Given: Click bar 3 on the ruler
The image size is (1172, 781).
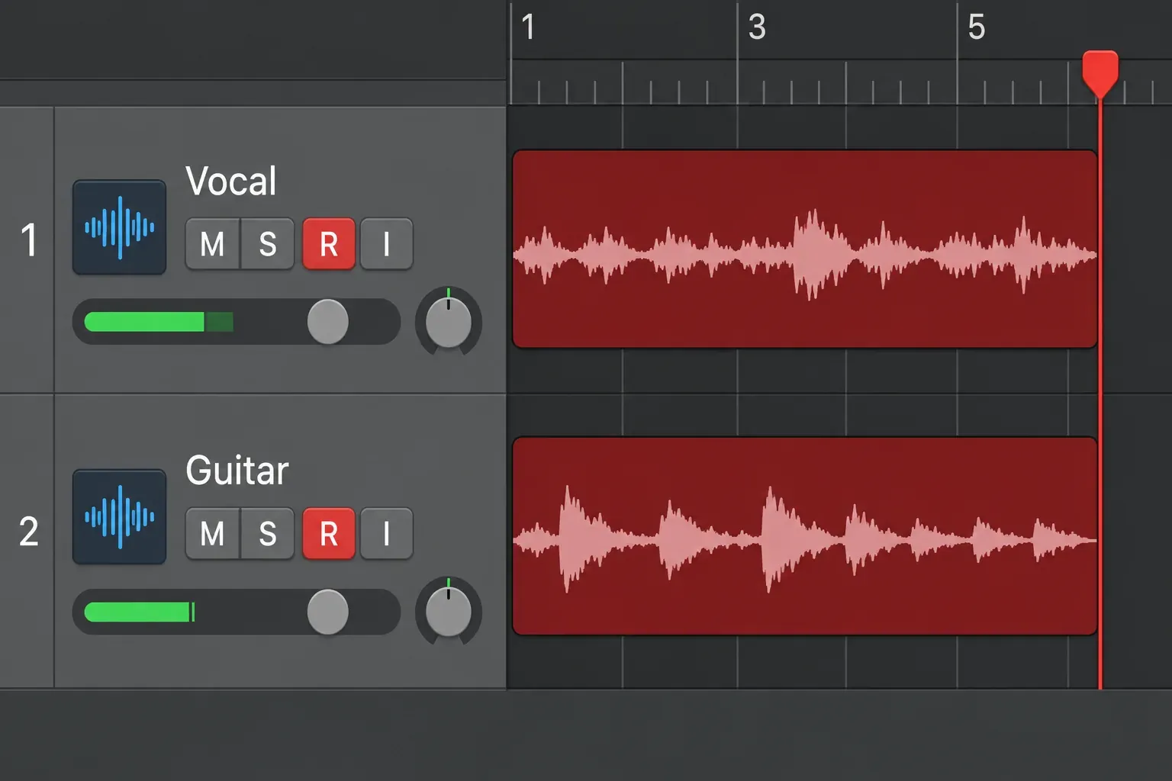Looking at the screenshot, I should [x=757, y=27].
